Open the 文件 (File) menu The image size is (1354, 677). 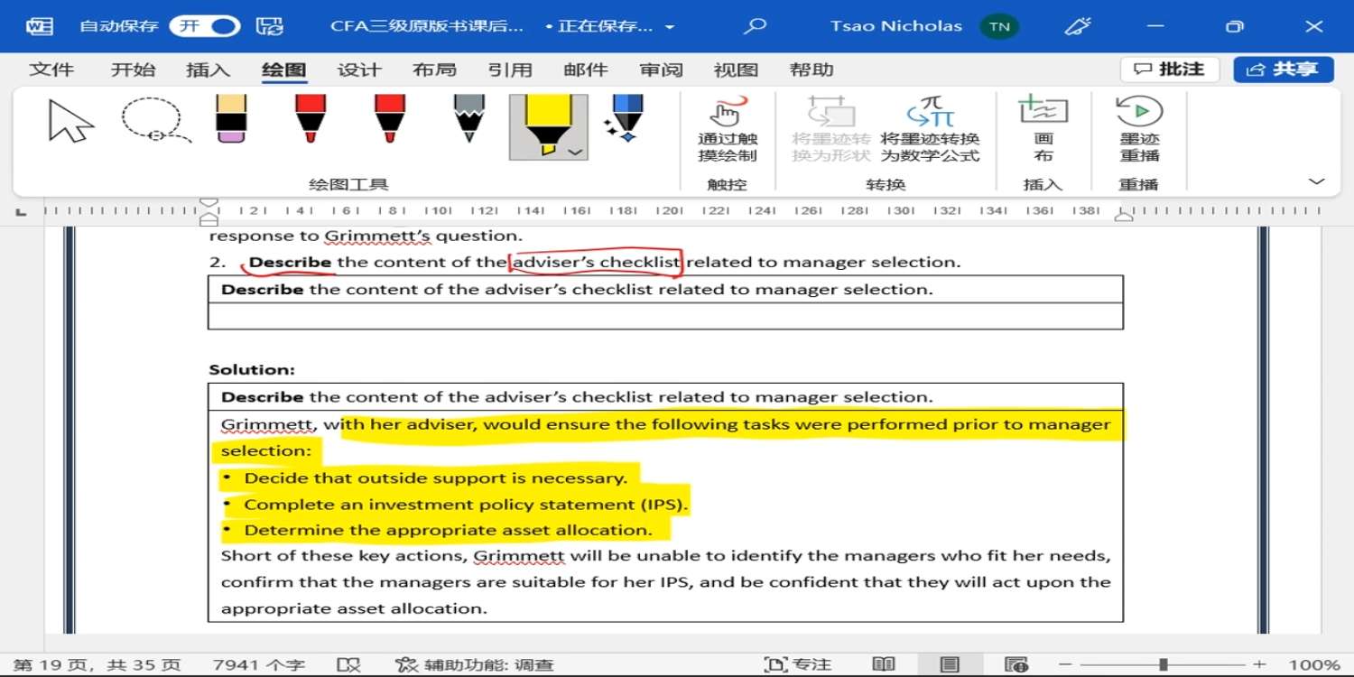click(51, 70)
